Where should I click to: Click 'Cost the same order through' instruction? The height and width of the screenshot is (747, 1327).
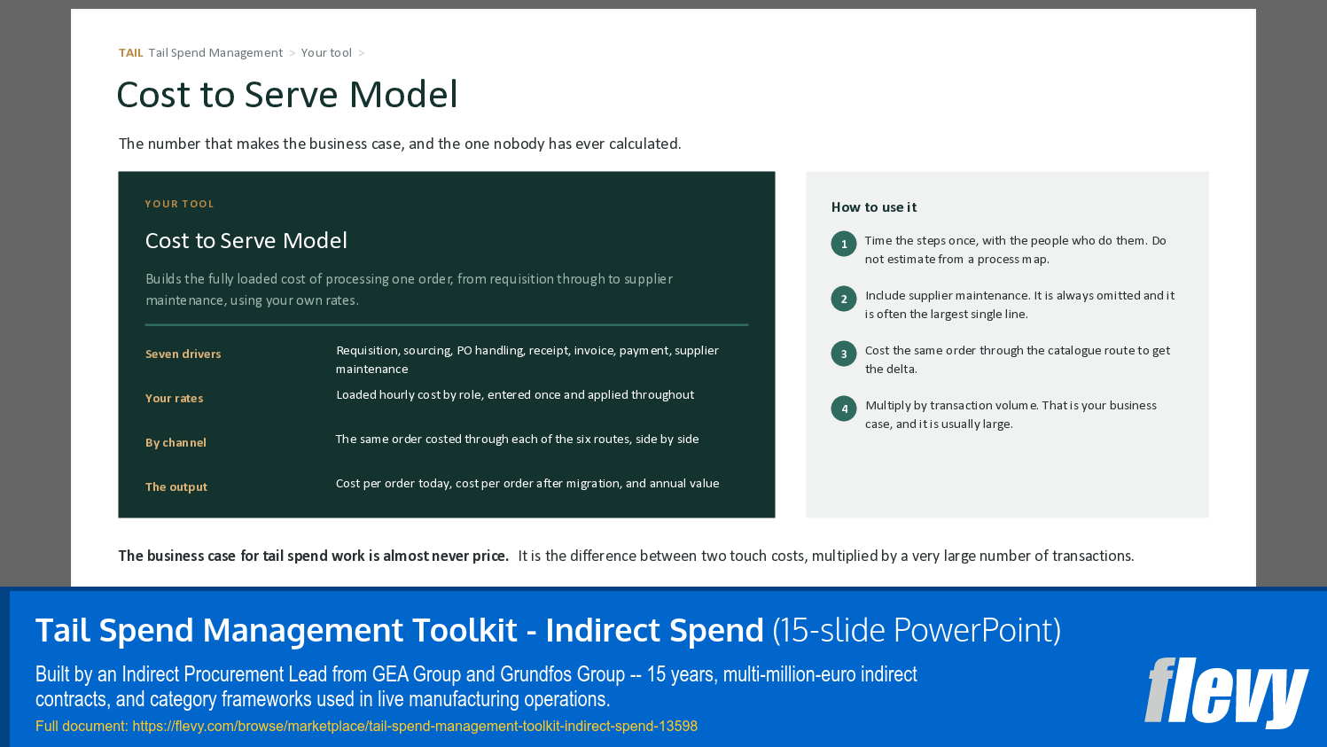pyautogui.click(x=1018, y=359)
